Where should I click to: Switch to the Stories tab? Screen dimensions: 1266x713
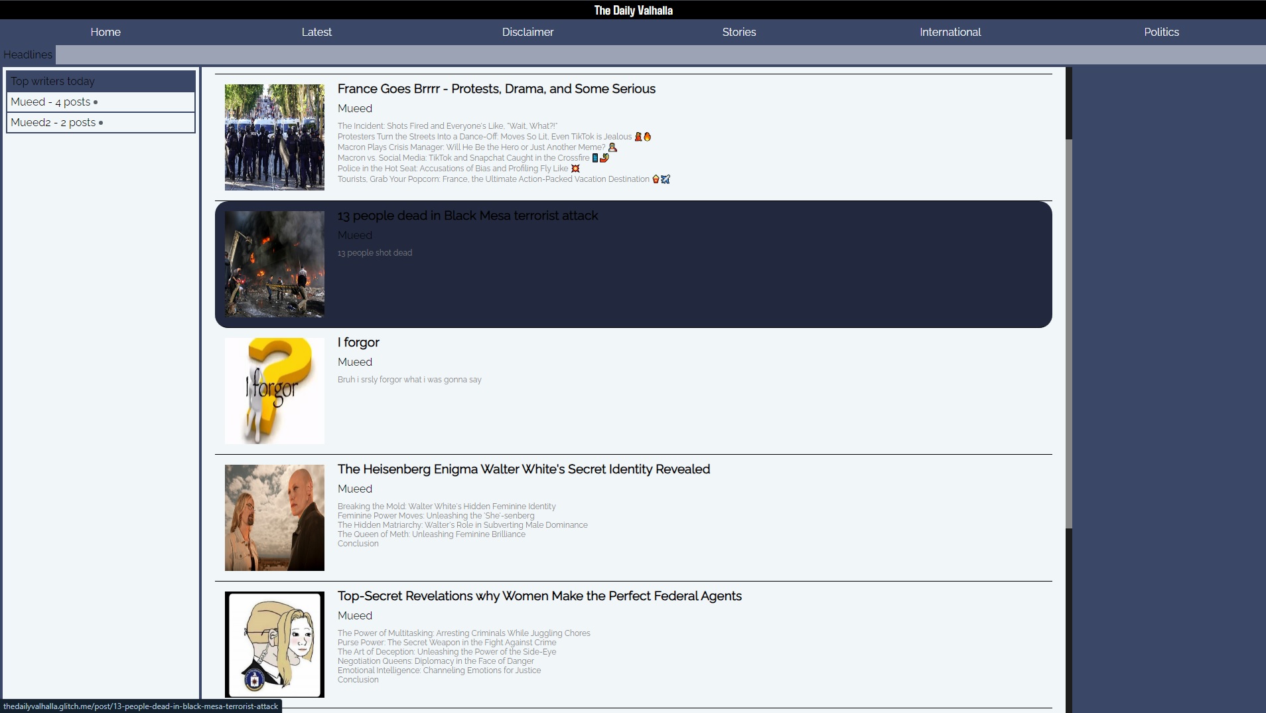click(738, 32)
